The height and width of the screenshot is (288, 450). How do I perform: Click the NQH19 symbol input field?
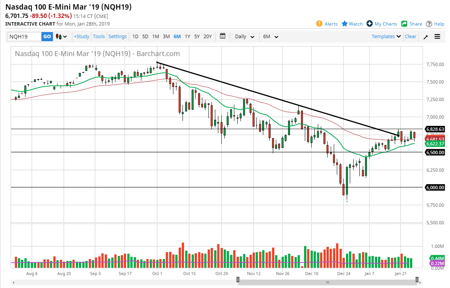point(23,36)
